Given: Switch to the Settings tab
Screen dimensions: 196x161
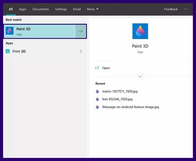Looking at the screenshot, I should coord(61,9).
